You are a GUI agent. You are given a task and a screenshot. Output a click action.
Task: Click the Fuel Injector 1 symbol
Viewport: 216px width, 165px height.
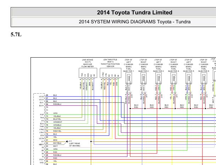[129, 78]
